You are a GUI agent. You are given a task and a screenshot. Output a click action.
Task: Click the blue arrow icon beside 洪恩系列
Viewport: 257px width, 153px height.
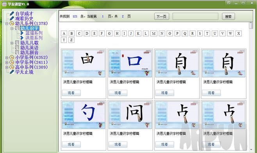pos(22,38)
